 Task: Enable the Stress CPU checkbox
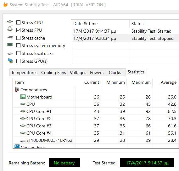[x=18, y=23]
